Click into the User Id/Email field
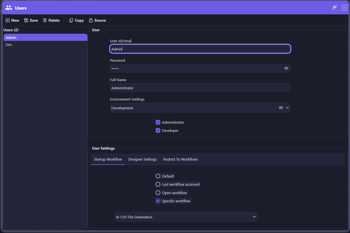 [x=200, y=49]
